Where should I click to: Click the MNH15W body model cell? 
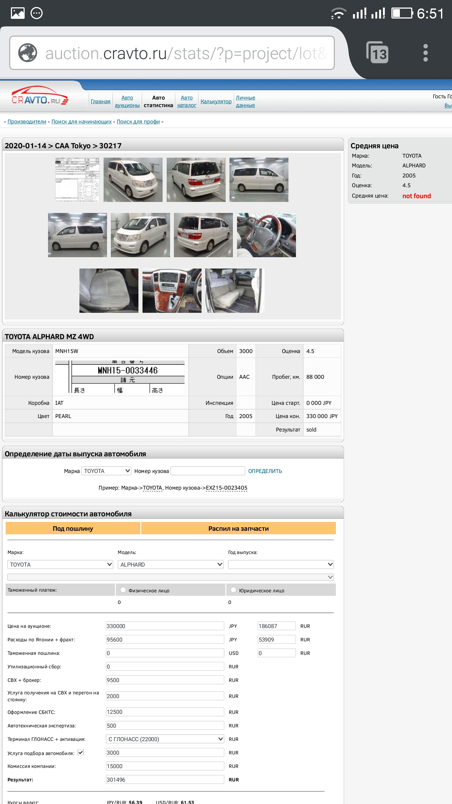120,351
